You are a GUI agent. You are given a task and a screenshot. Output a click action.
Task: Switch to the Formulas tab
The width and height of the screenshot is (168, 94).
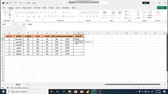point(37,8)
